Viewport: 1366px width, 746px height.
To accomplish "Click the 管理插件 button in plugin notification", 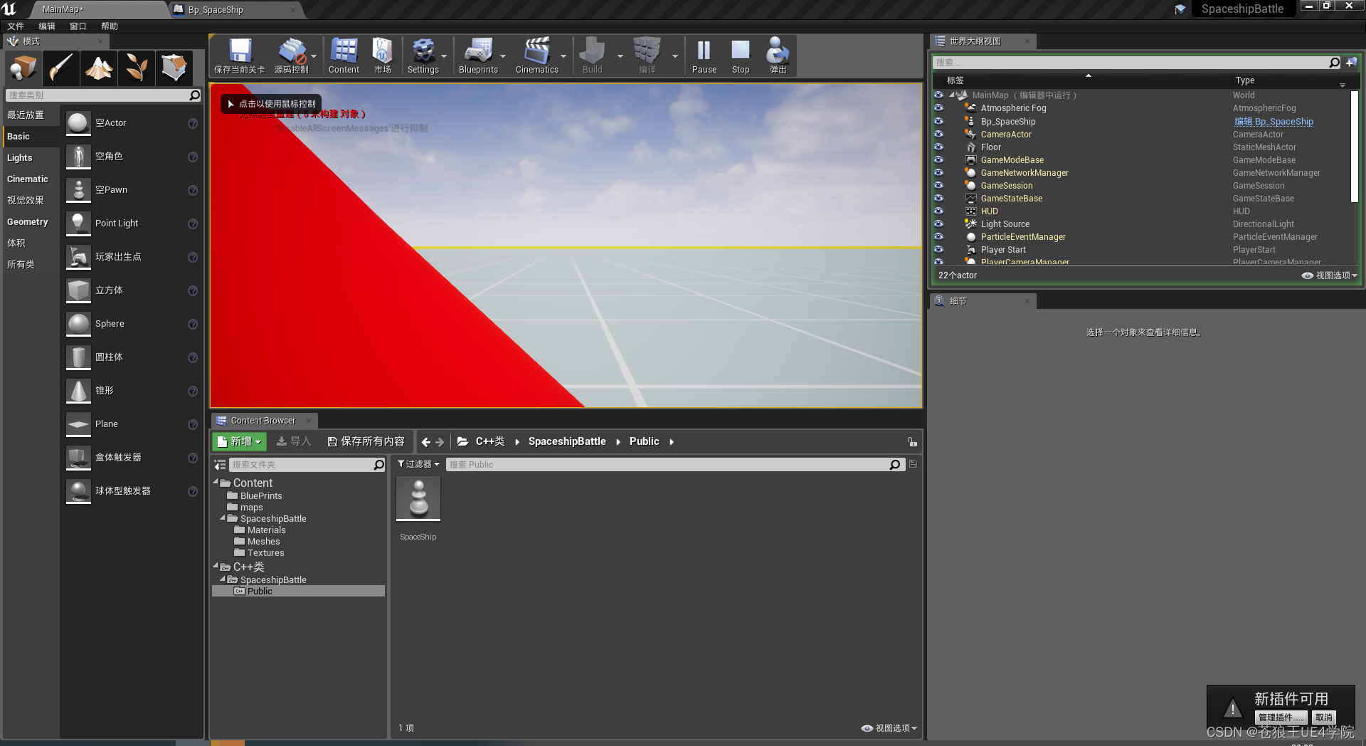I will 1281,717.
